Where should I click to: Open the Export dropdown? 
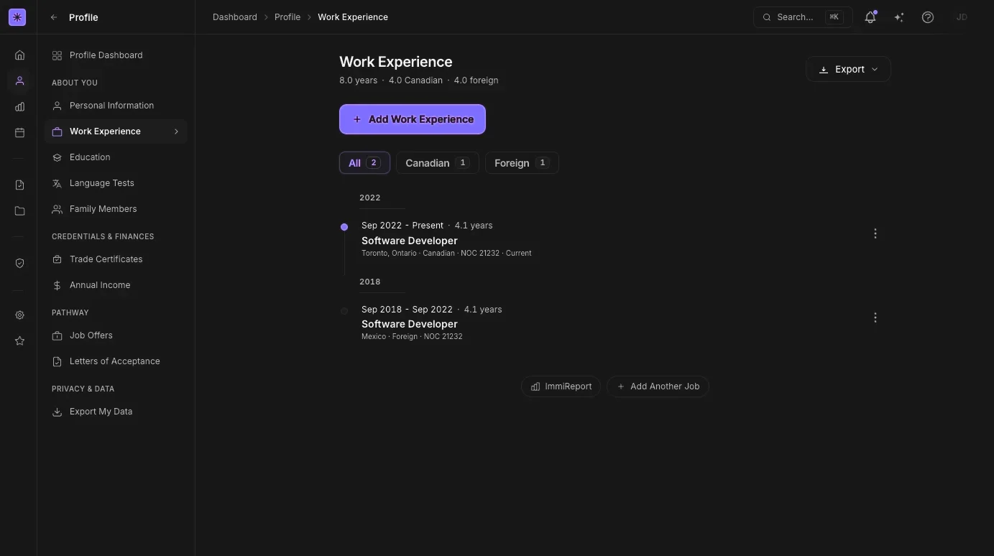pos(848,69)
